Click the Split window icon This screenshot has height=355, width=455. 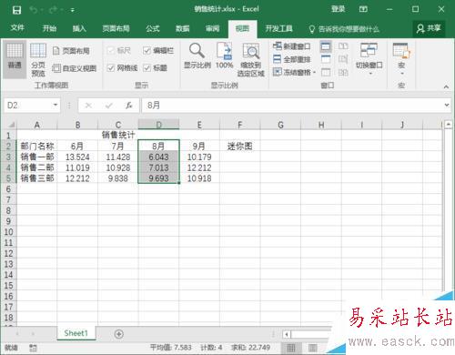[326, 46]
